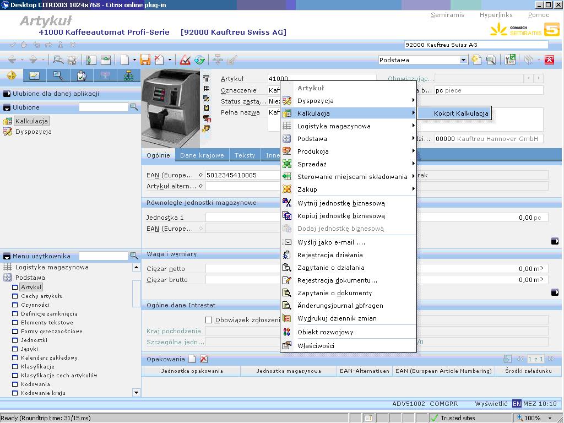Click the black arrow icon under Równoległe jednostki section

point(555,241)
